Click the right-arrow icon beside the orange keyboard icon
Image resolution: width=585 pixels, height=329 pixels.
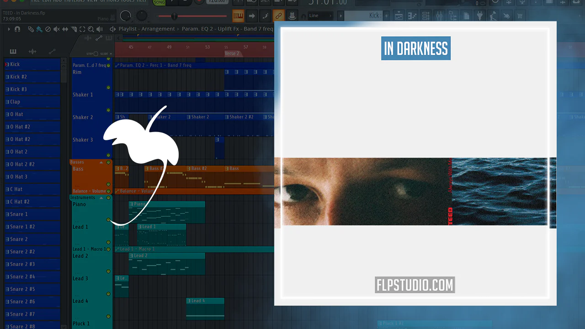[252, 16]
